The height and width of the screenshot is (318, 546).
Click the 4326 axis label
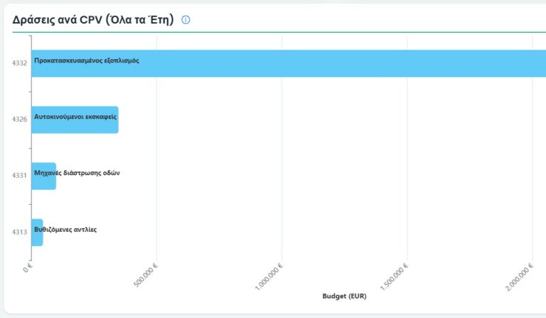(20, 120)
